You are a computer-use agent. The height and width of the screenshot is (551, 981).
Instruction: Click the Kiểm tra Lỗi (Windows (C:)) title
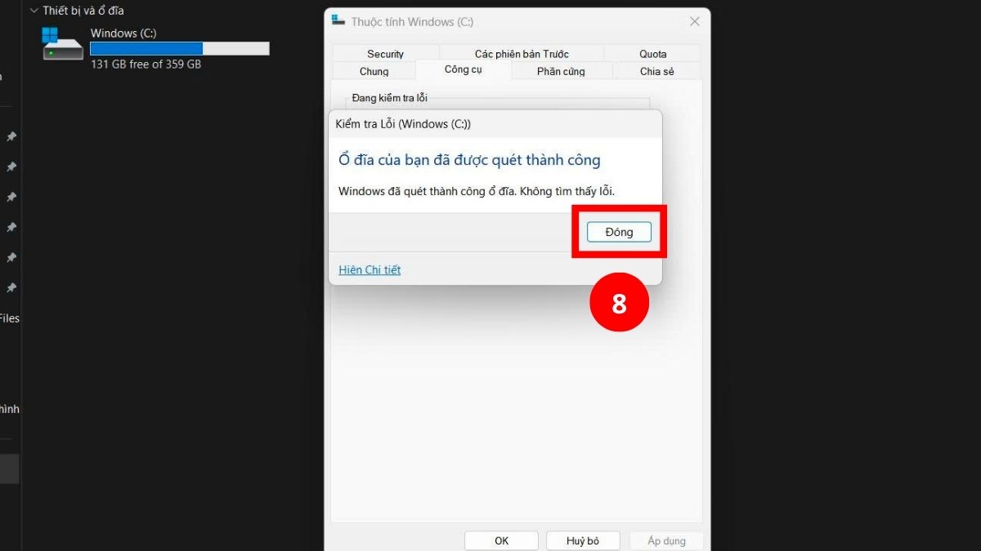(403, 124)
